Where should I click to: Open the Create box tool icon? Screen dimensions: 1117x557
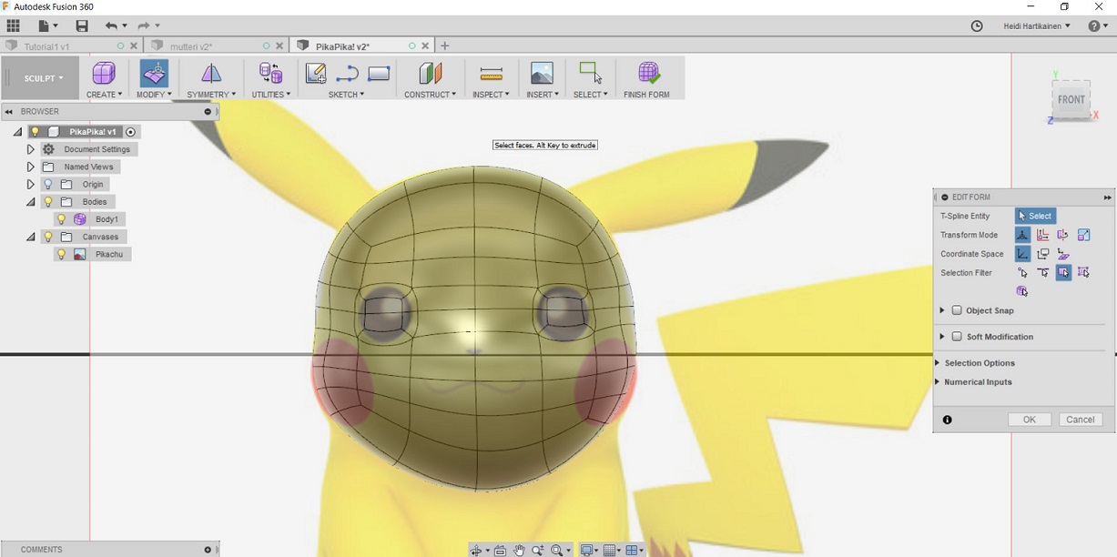click(x=104, y=73)
